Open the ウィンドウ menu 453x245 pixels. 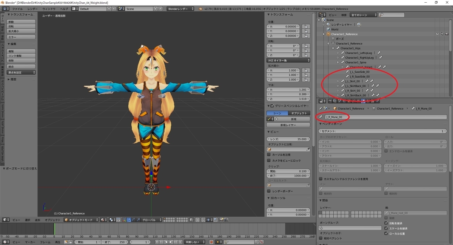[x=49, y=9]
